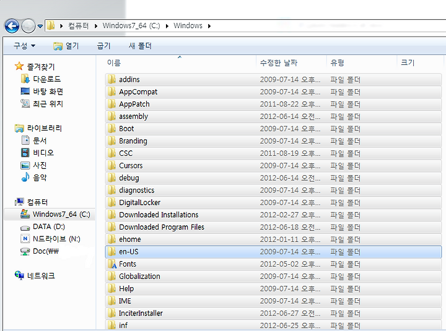Open the recent locations dropdown arrow
The image size is (446, 331).
(40, 27)
